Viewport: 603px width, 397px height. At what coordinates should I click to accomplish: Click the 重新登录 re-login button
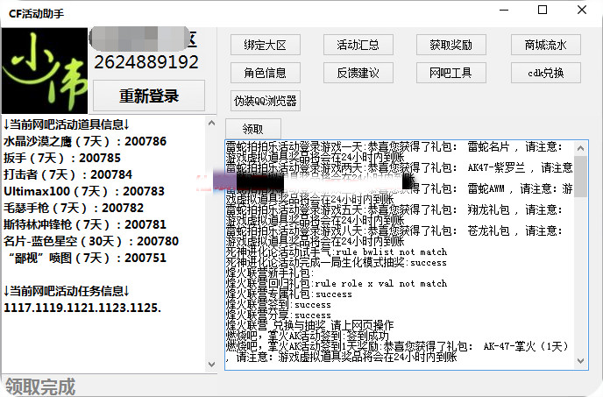click(149, 96)
